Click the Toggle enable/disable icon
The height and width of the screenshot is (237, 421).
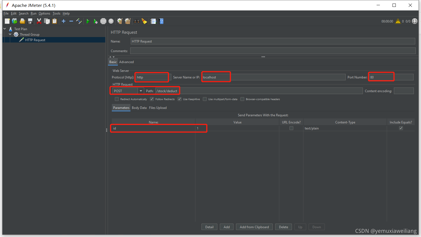coord(79,21)
